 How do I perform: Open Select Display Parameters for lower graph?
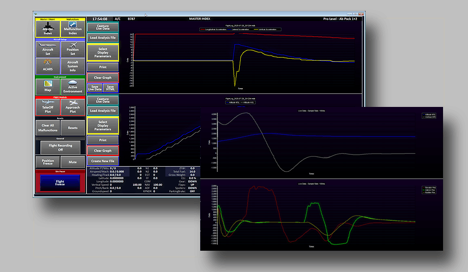[x=102, y=126]
